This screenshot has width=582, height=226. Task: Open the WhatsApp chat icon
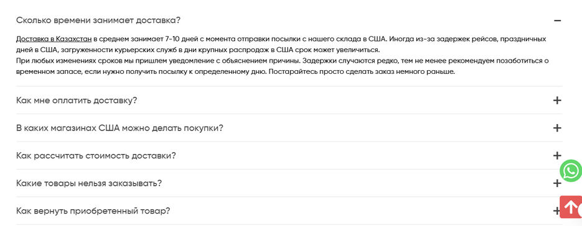pos(571,171)
